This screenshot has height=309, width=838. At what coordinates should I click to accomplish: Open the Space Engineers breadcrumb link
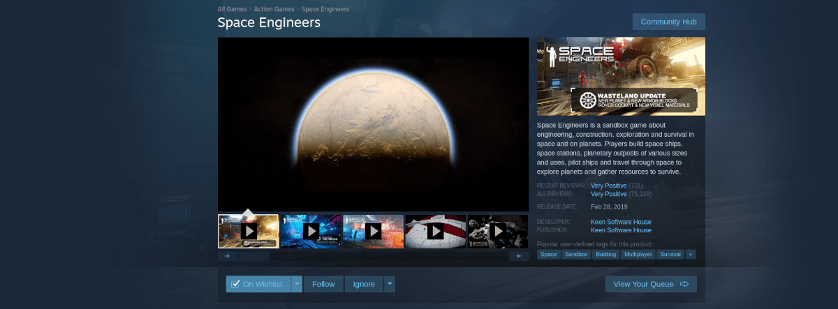[x=325, y=9]
